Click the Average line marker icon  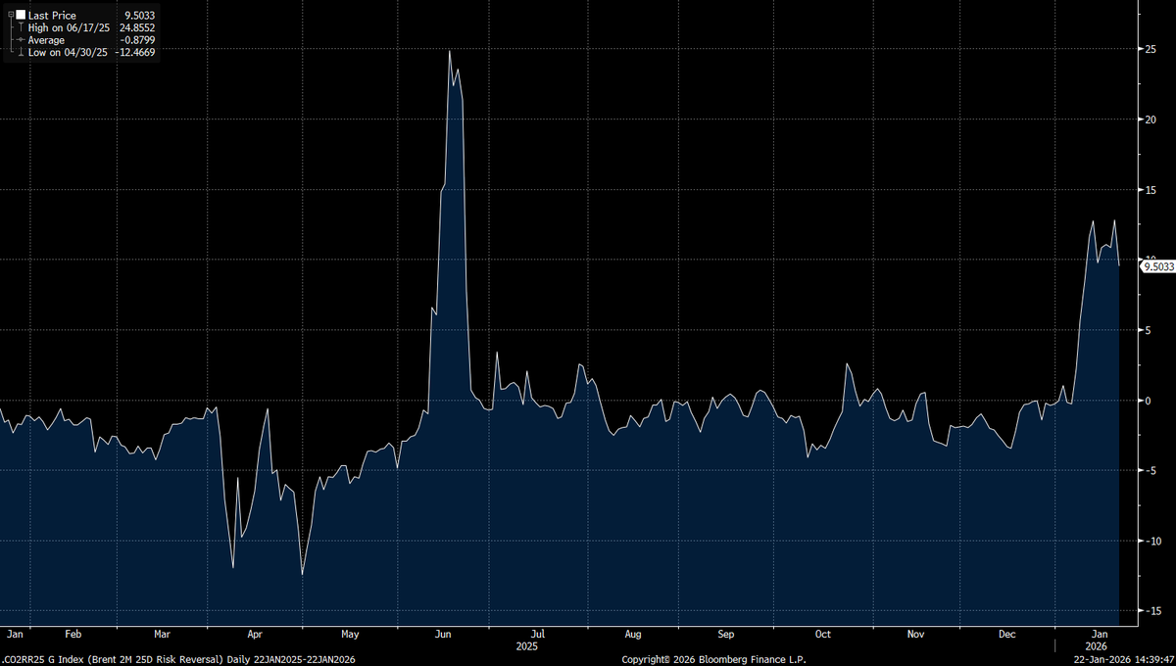(x=21, y=40)
